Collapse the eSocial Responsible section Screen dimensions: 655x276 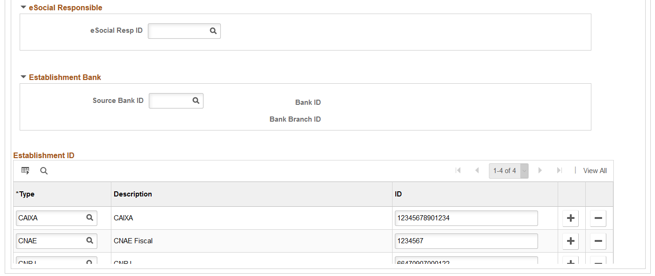point(23,7)
